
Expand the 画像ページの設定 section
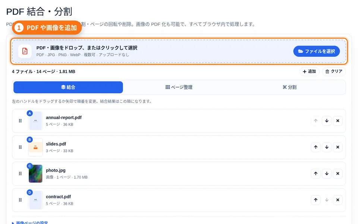point(30,223)
